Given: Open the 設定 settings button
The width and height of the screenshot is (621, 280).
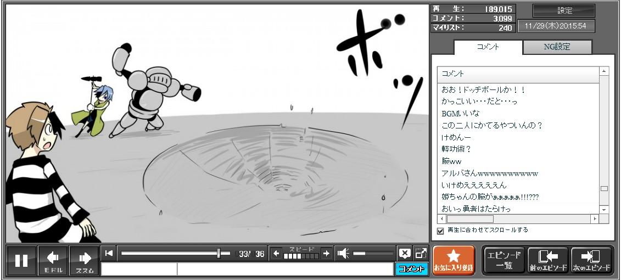Looking at the screenshot, I should pyautogui.click(x=564, y=11).
